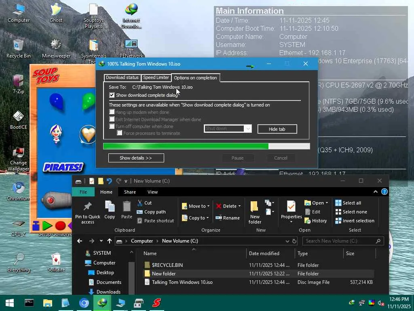
Task: Click Show details >> button
Action: pos(136,158)
